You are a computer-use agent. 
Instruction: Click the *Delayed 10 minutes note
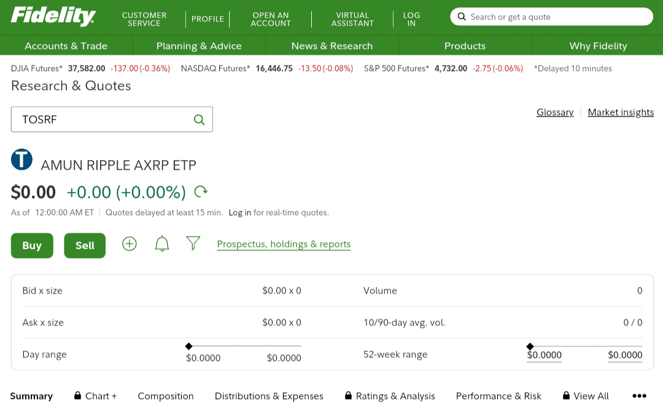[573, 69]
